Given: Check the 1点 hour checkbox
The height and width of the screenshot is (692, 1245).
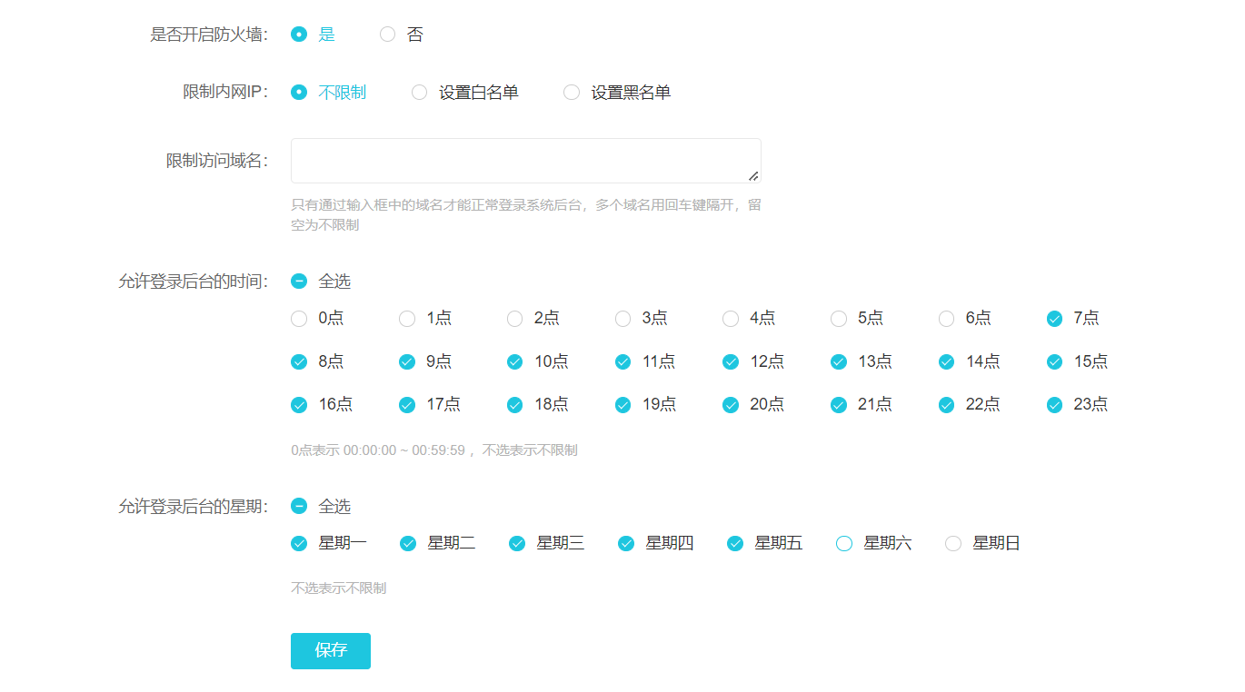Looking at the screenshot, I should point(407,318).
